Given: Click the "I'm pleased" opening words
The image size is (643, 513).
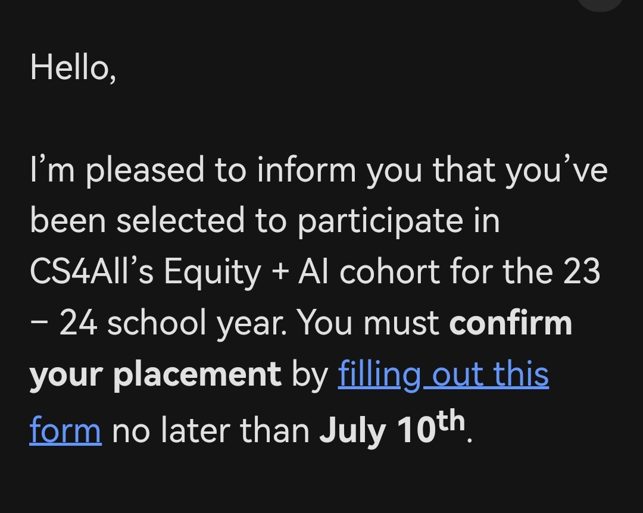Looking at the screenshot, I should point(118,171).
